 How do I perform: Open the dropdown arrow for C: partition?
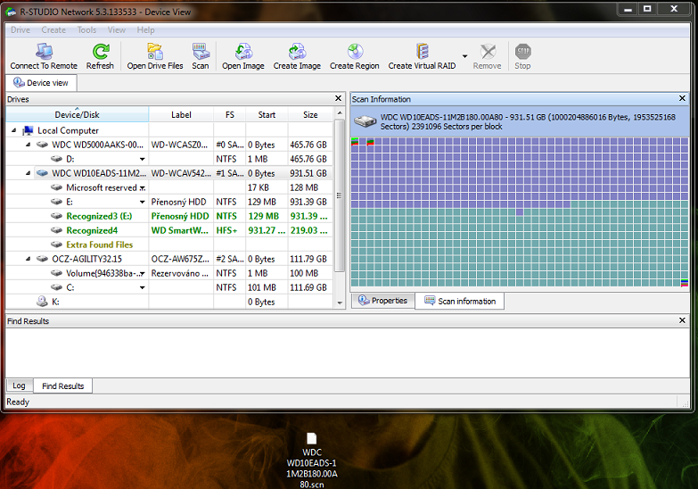click(x=143, y=288)
